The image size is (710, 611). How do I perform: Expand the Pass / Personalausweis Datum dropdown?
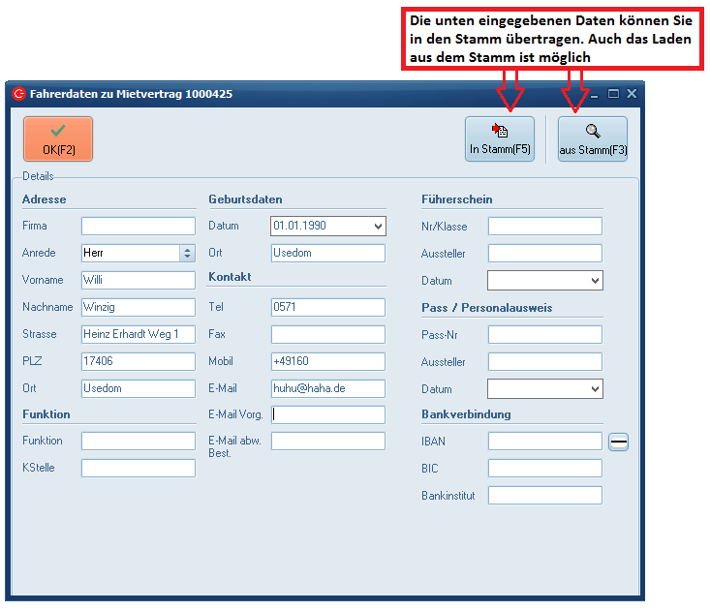(594, 389)
